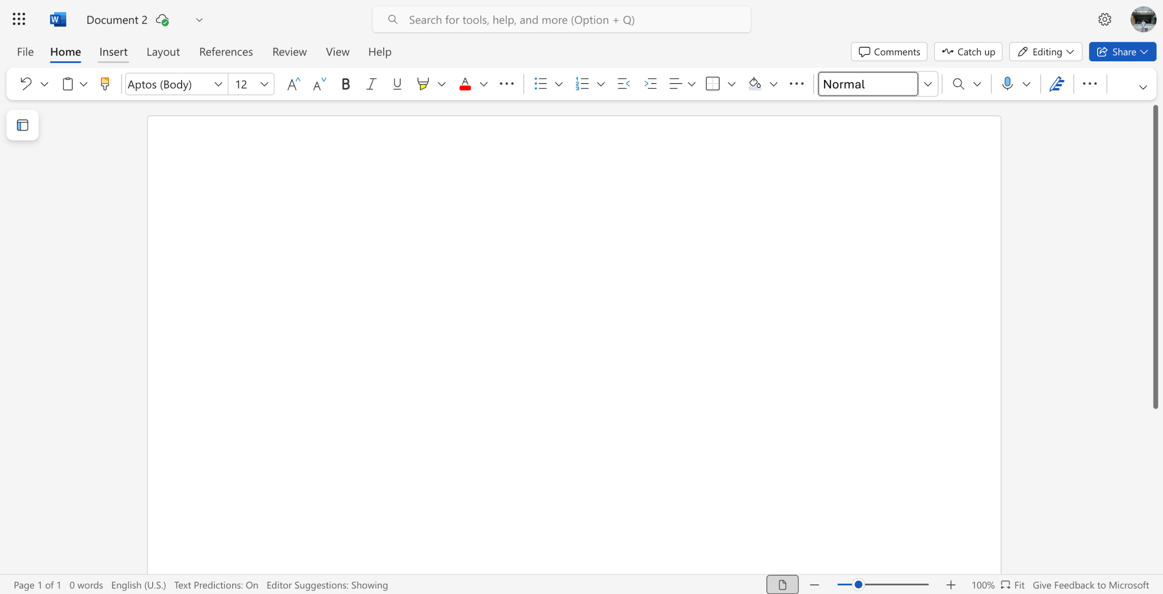The width and height of the screenshot is (1163, 594).
Task: Open the Comments button
Action: tap(889, 52)
